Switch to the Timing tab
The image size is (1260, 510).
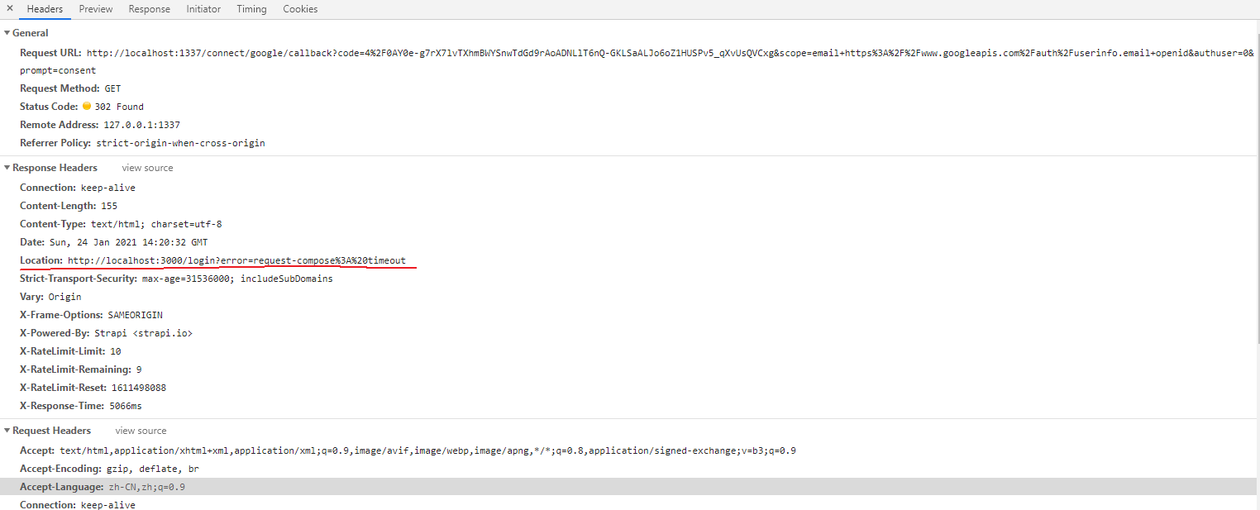(251, 9)
